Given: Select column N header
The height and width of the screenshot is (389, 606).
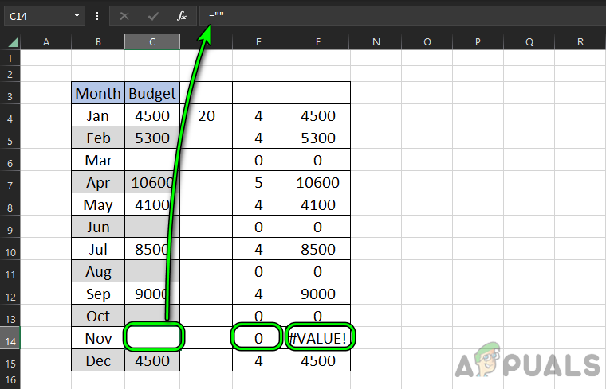Looking at the screenshot, I should tap(376, 42).
